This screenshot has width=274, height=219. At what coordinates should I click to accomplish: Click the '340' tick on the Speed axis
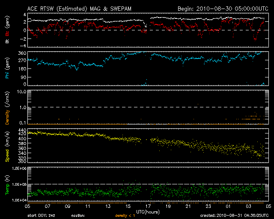(22, 153)
